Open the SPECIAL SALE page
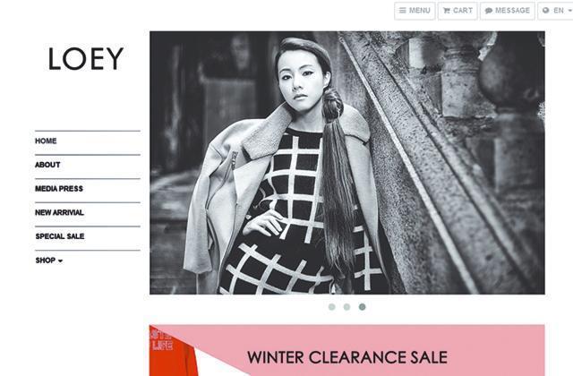 (x=60, y=236)
